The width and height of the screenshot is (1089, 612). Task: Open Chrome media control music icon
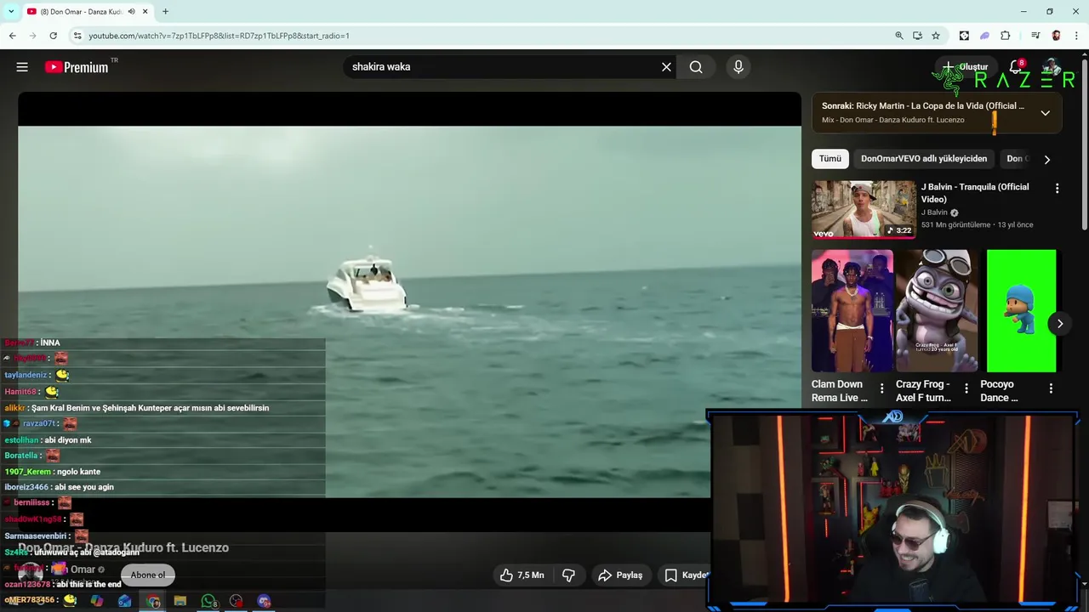tap(1035, 36)
